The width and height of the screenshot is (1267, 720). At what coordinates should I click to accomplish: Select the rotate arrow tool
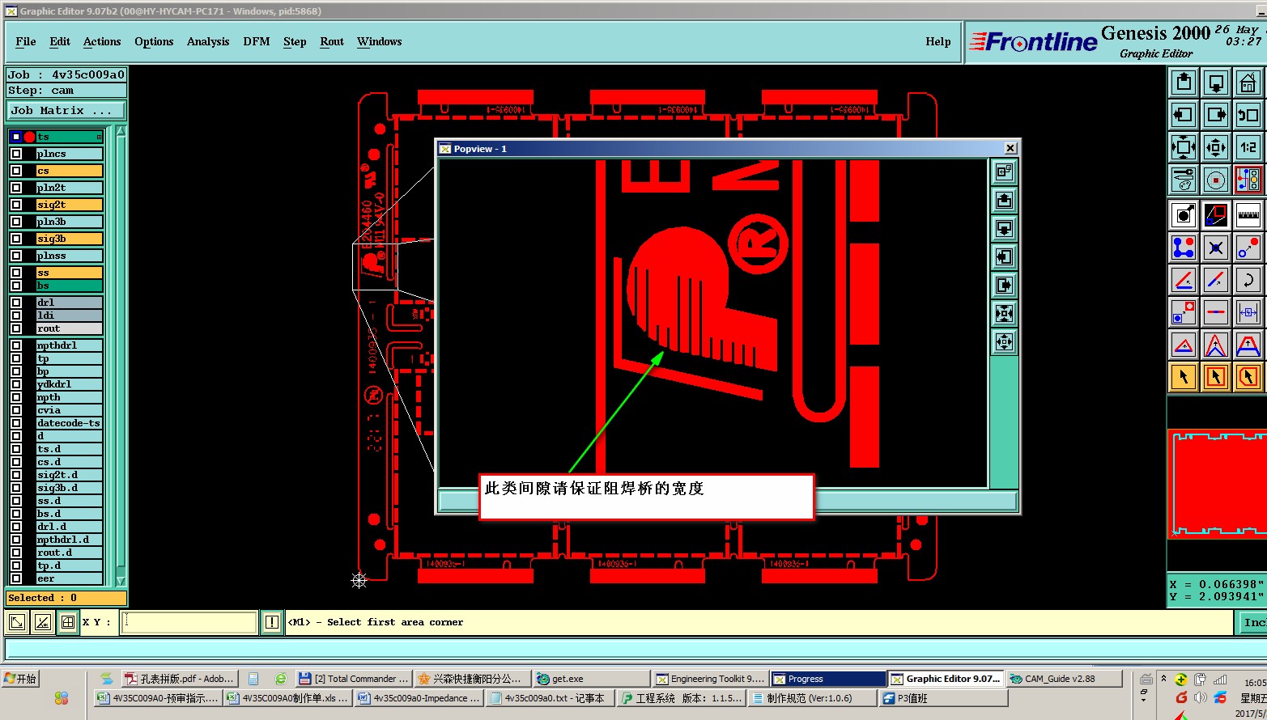[x=1248, y=280]
